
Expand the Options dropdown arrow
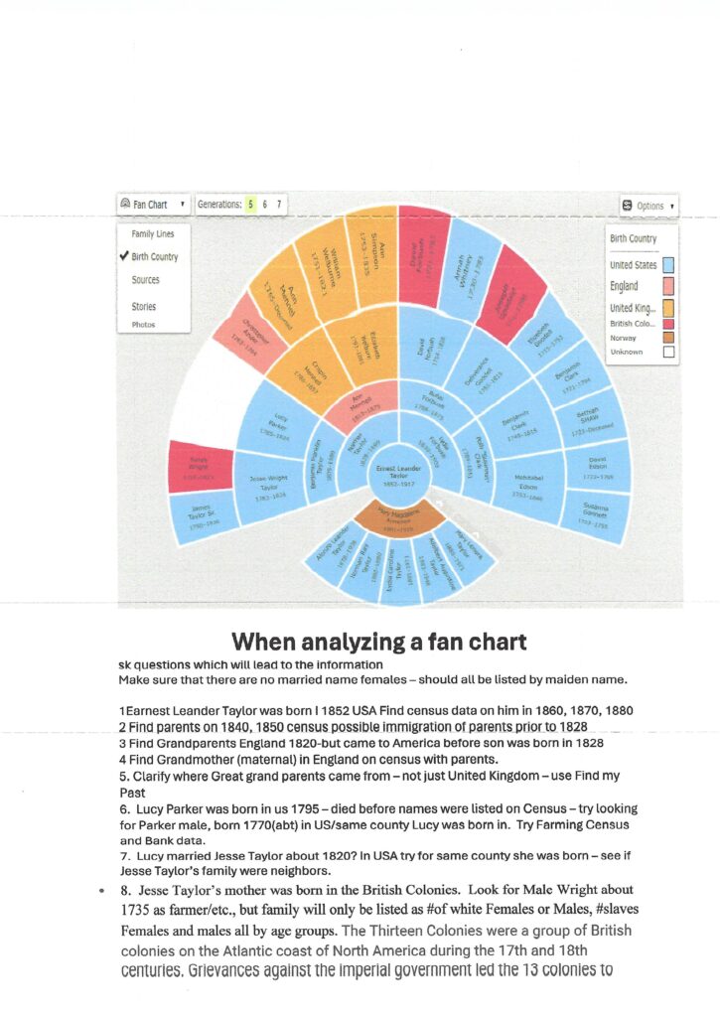(672, 207)
